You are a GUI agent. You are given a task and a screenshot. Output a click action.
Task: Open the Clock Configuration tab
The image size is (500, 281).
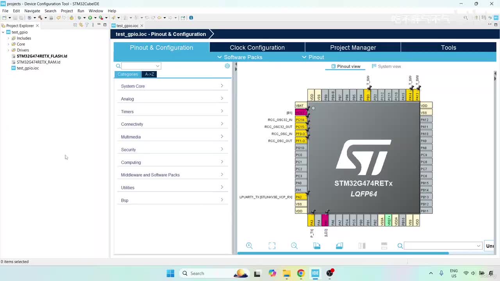coord(257,48)
